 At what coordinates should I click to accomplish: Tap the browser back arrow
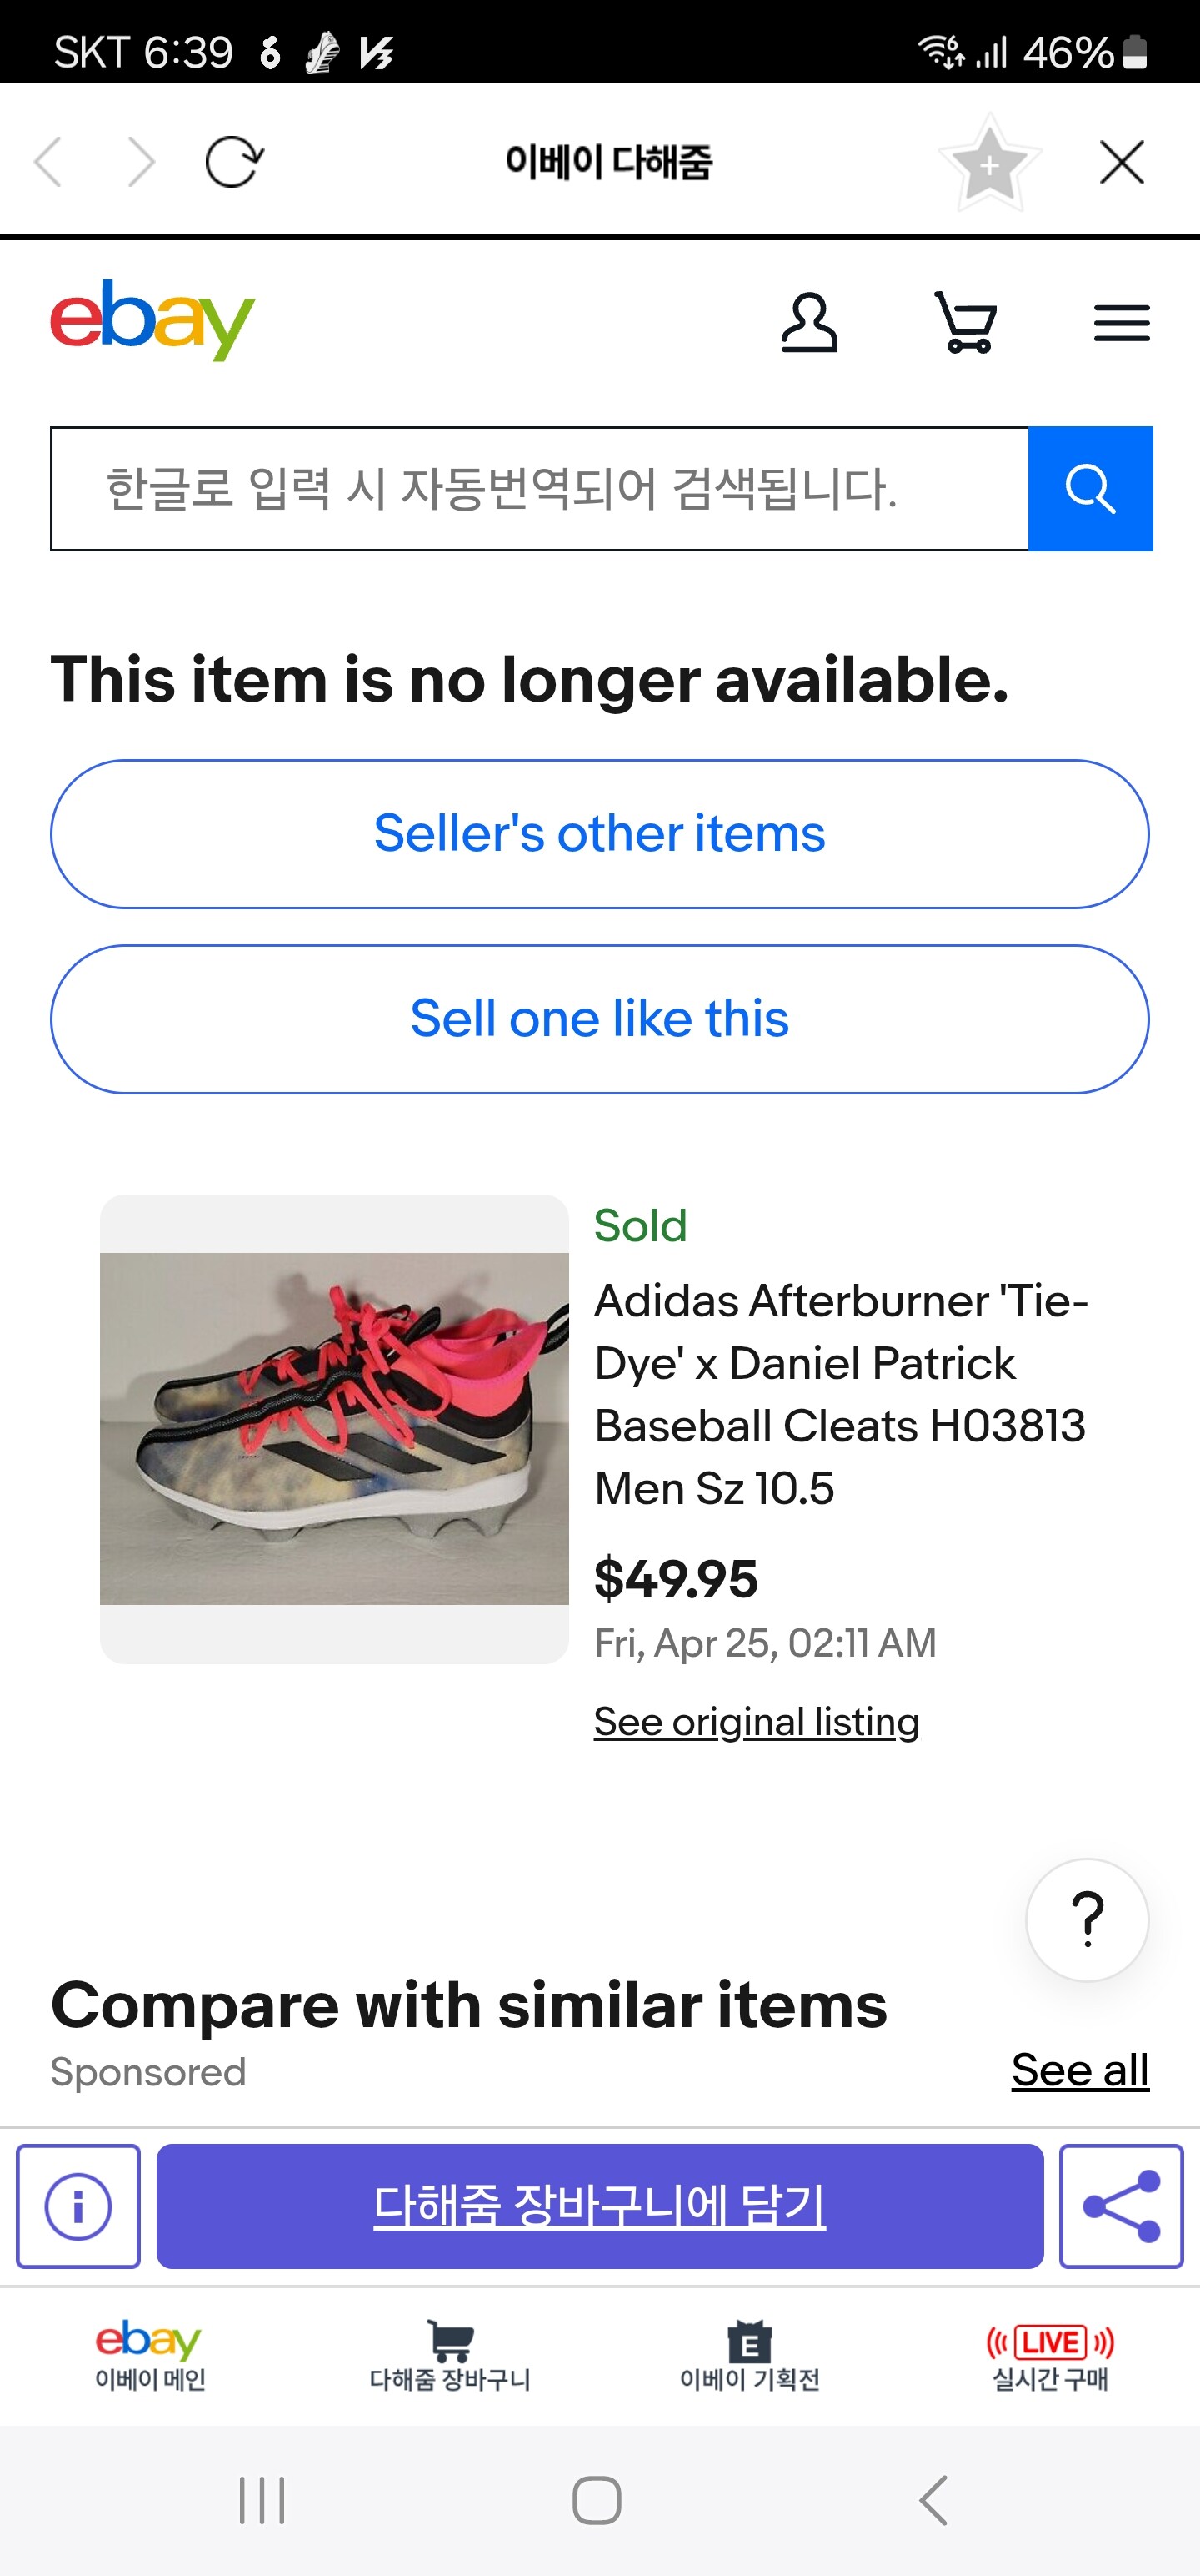(x=48, y=162)
